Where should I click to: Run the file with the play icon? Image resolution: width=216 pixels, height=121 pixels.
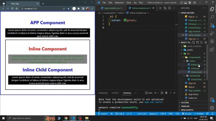(161, 8)
